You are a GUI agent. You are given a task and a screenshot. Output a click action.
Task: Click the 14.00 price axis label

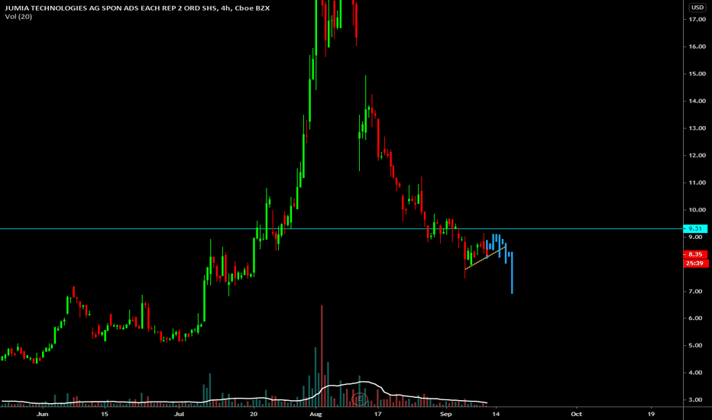(697, 102)
